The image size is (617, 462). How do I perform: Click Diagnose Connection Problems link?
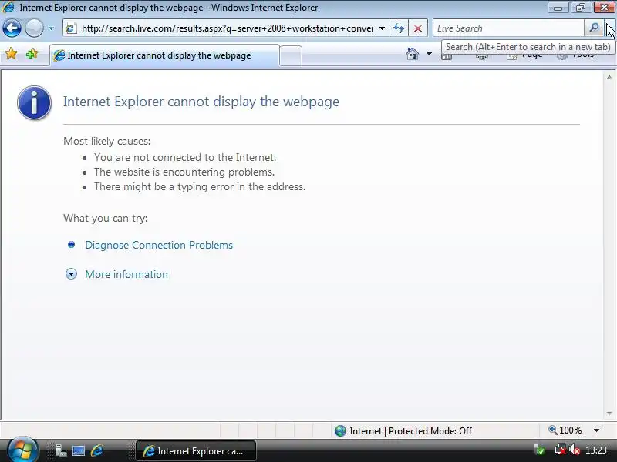(x=159, y=245)
